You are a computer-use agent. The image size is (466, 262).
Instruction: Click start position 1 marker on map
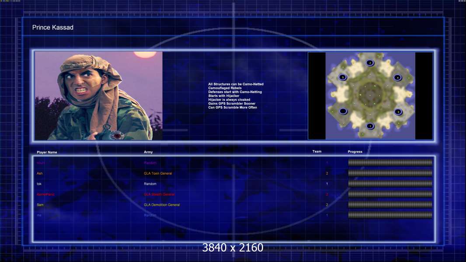(x=370, y=126)
